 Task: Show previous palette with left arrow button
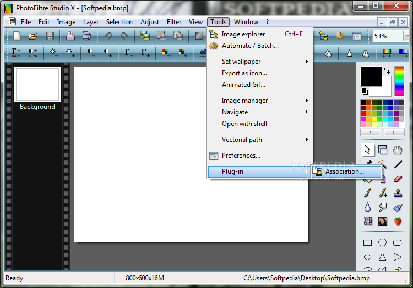(371, 132)
